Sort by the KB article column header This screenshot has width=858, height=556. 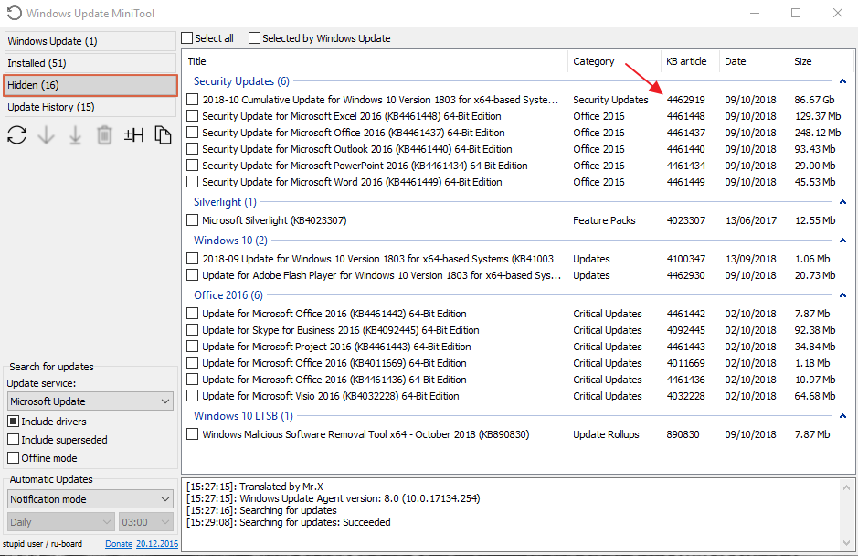click(x=690, y=61)
